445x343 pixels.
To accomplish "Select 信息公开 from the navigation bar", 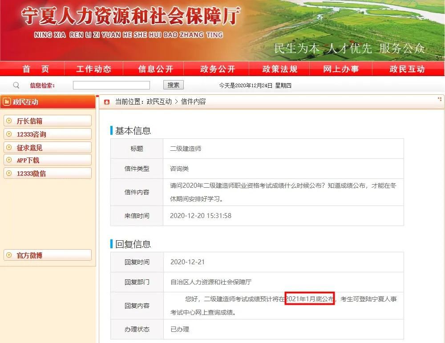I will (x=157, y=69).
